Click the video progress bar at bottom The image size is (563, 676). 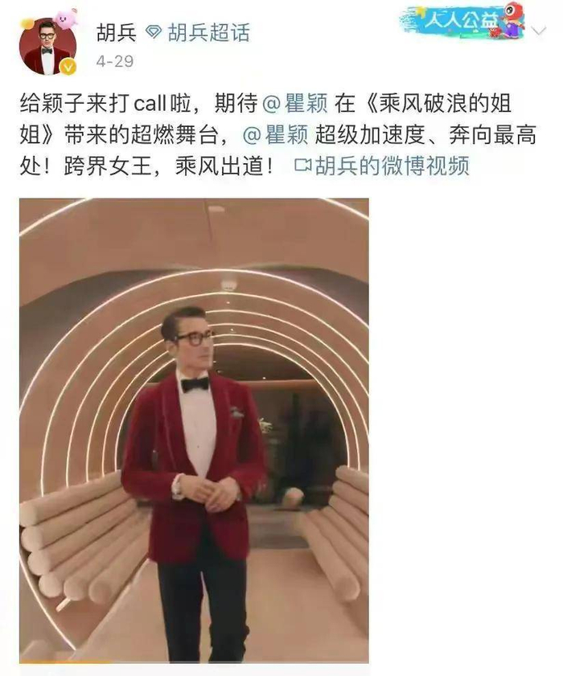coord(194,662)
